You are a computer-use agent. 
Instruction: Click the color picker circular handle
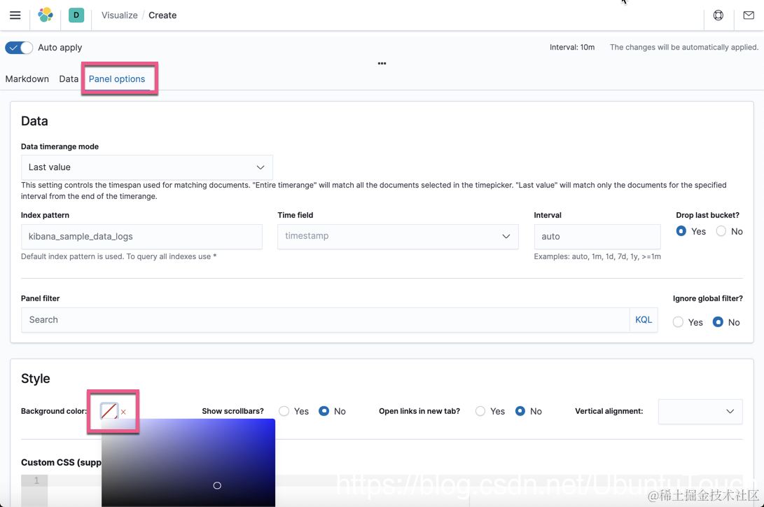point(217,485)
